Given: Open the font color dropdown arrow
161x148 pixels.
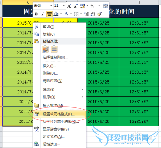Looking at the screenshot, I should (x=71, y=14).
